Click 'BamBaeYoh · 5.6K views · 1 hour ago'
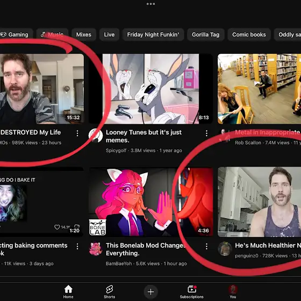Viewport: 301px width, 301px height. click(x=146, y=263)
